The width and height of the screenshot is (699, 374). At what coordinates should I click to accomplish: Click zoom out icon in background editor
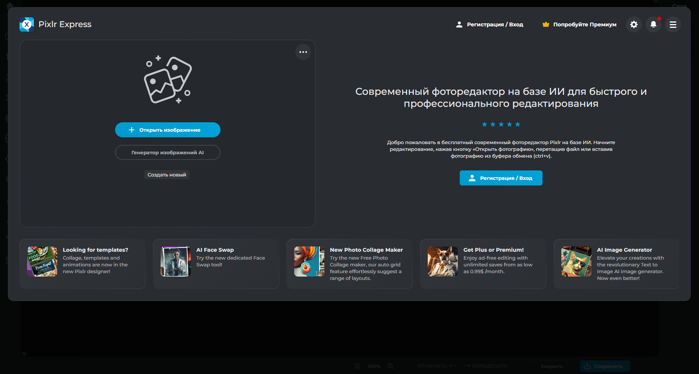[x=357, y=366]
